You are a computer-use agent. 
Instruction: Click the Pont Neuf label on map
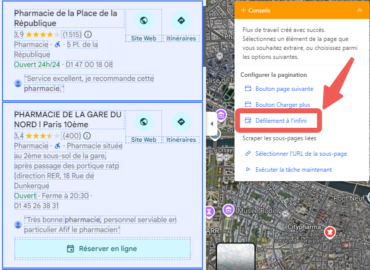pos(349,198)
